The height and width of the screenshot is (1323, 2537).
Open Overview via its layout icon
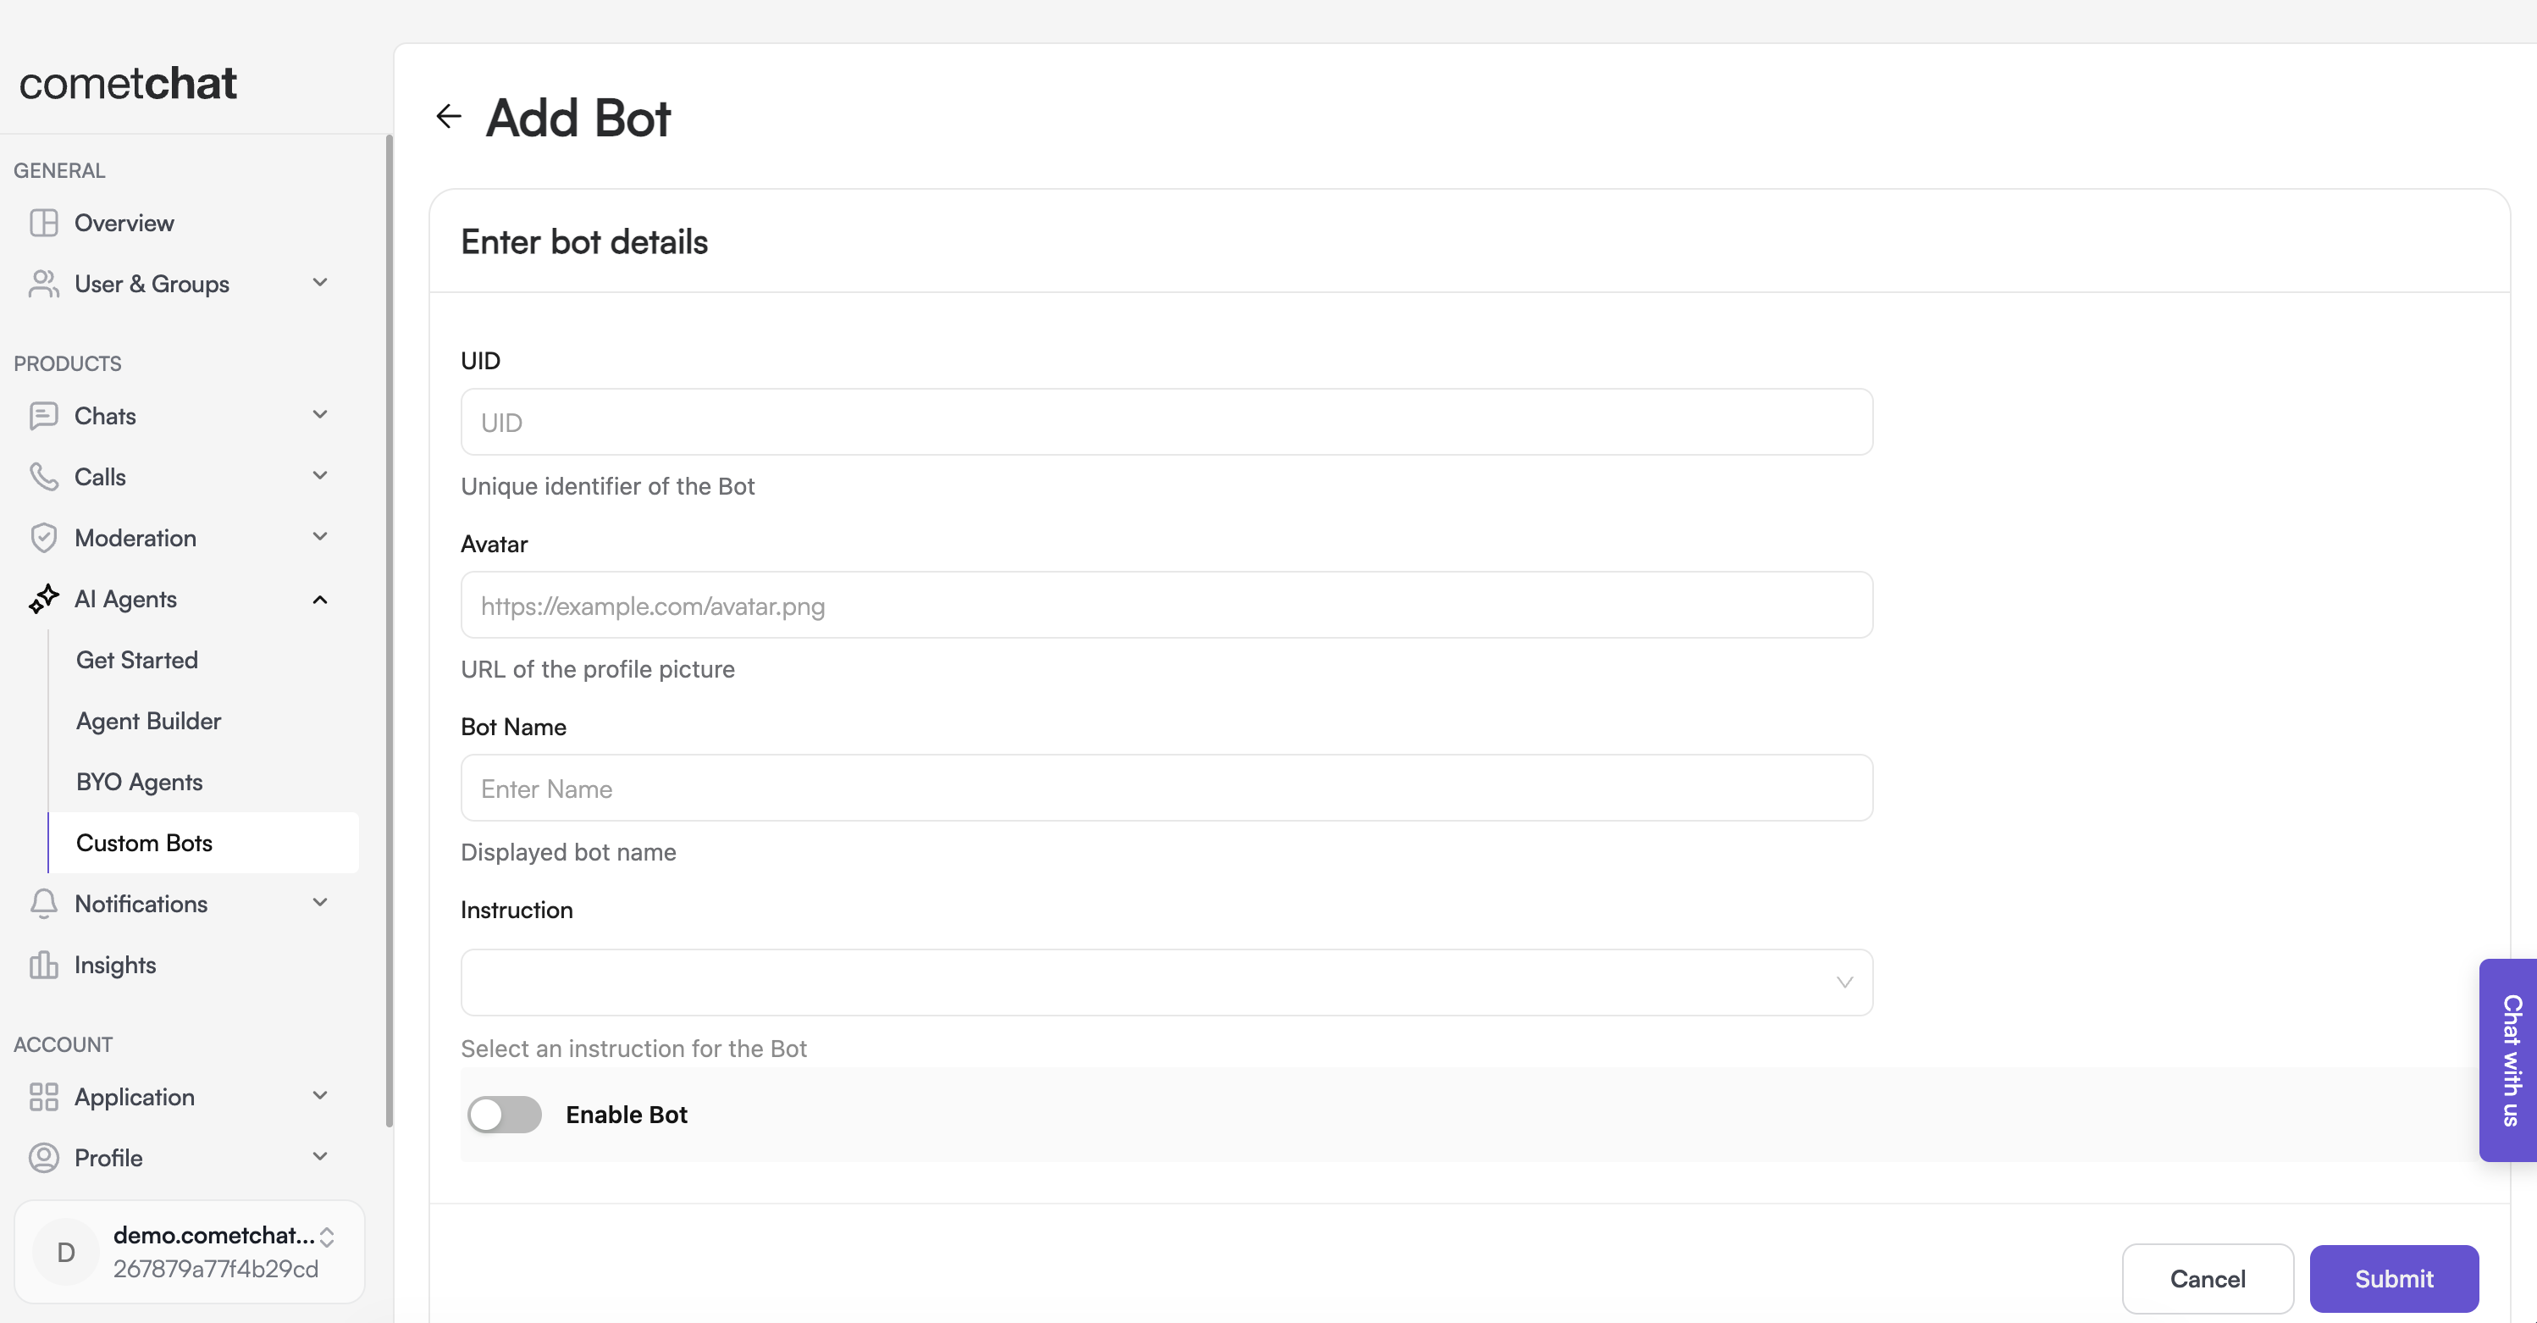(x=43, y=223)
